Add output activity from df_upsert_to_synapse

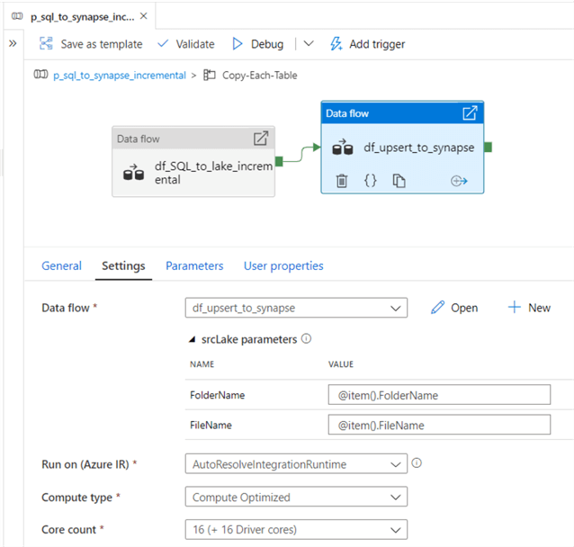(459, 181)
